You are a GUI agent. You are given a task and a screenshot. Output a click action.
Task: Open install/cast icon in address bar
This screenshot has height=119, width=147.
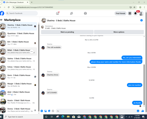coord(131,7)
